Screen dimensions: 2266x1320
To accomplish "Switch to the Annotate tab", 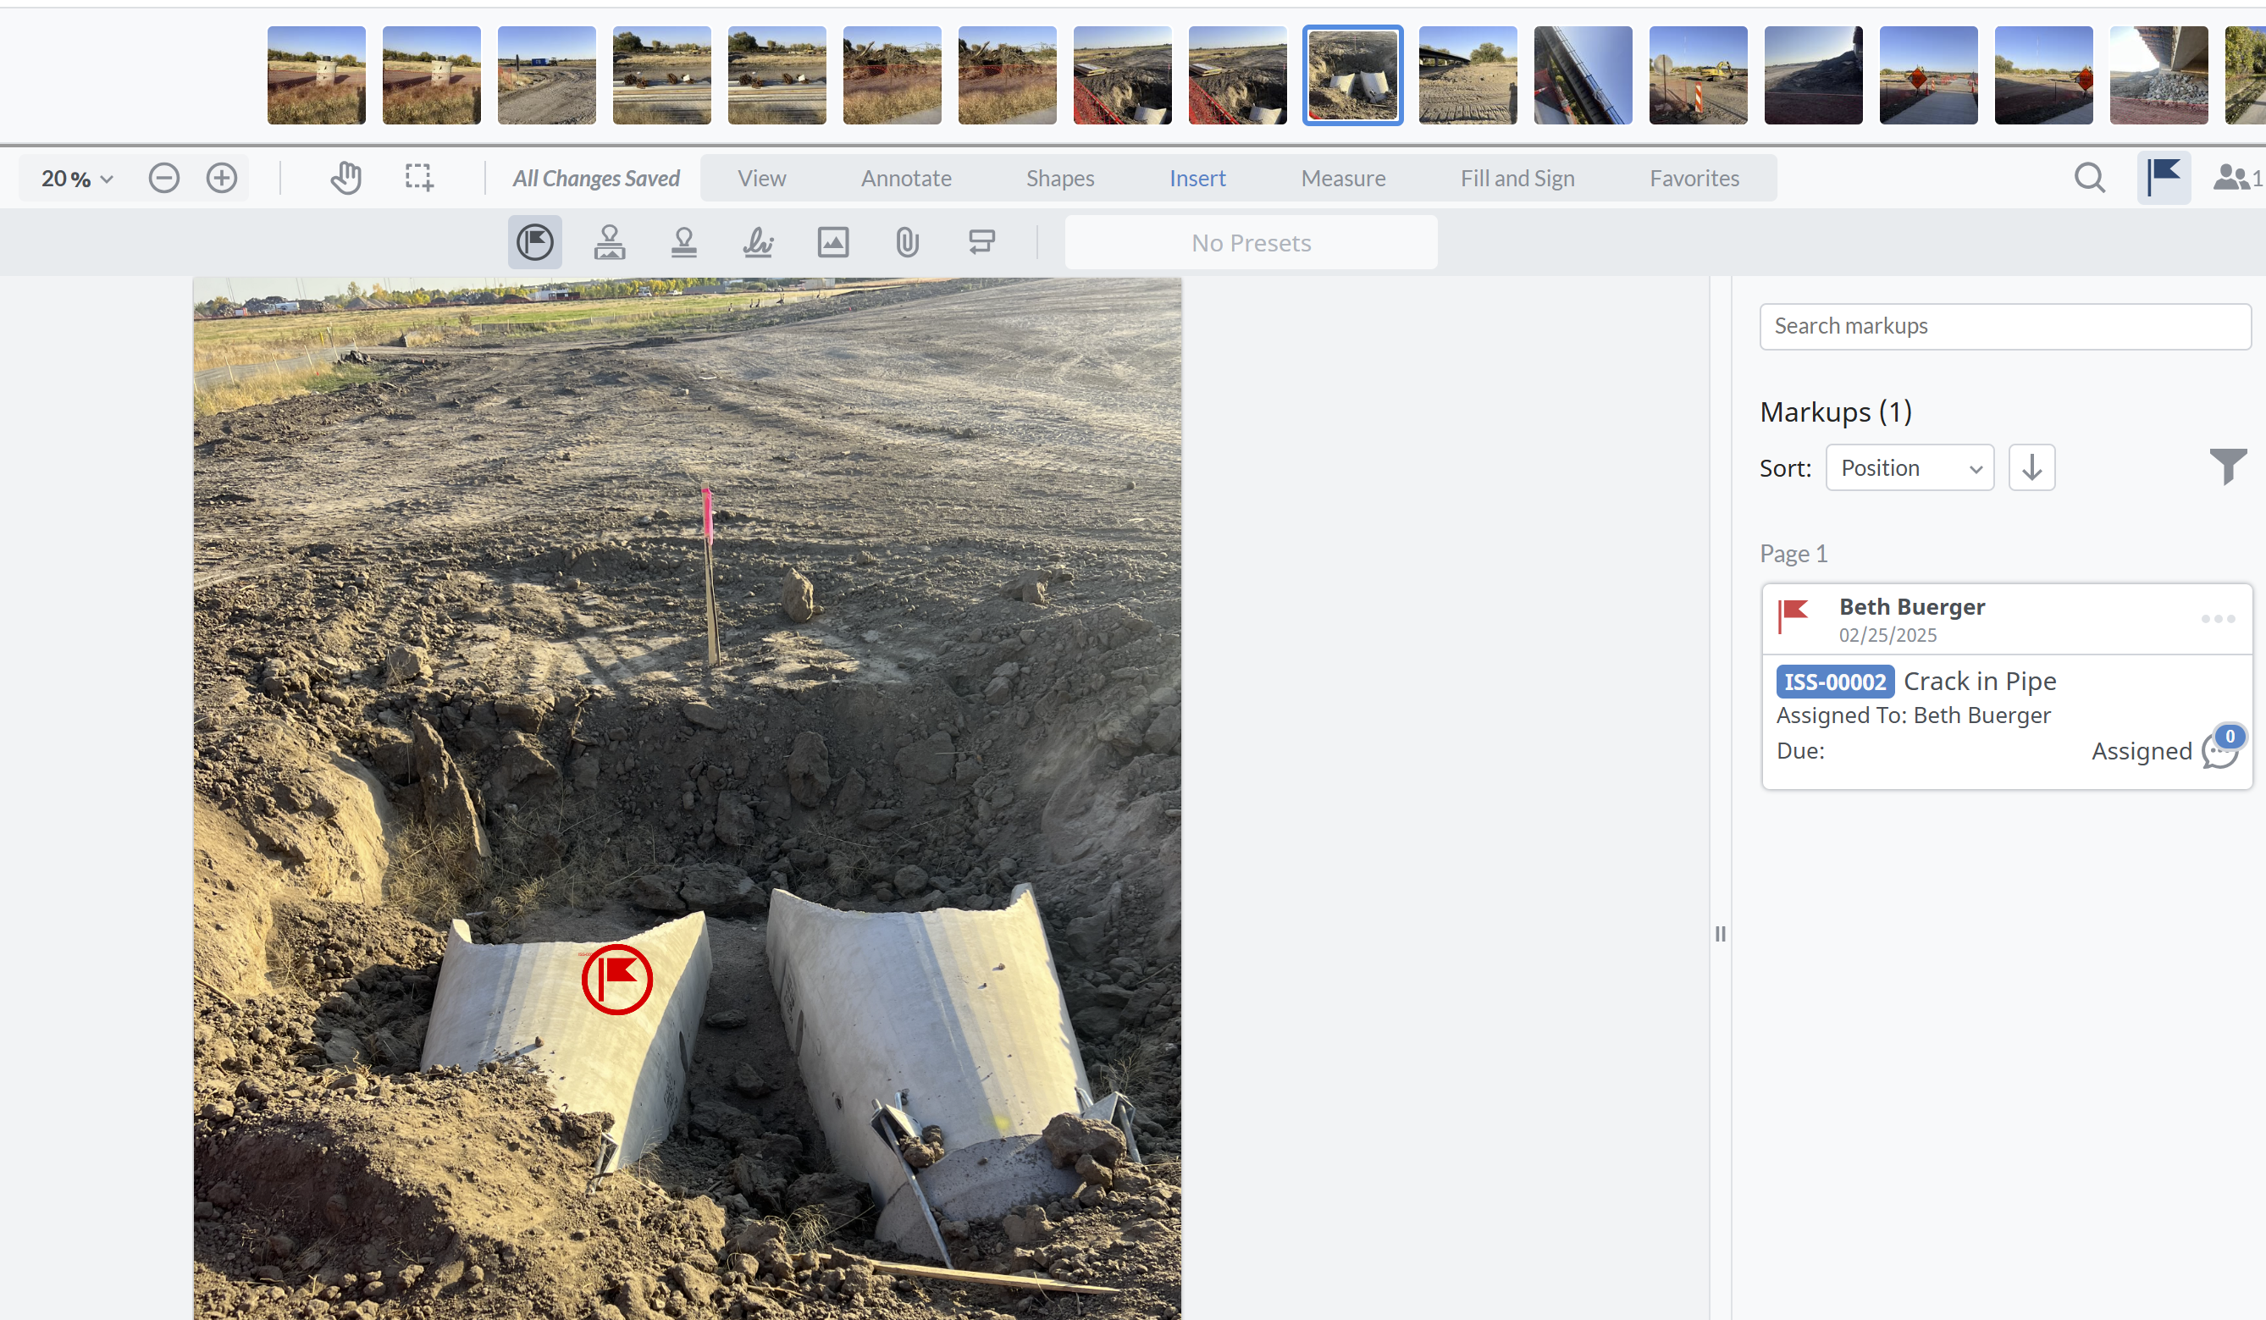I will click(905, 178).
